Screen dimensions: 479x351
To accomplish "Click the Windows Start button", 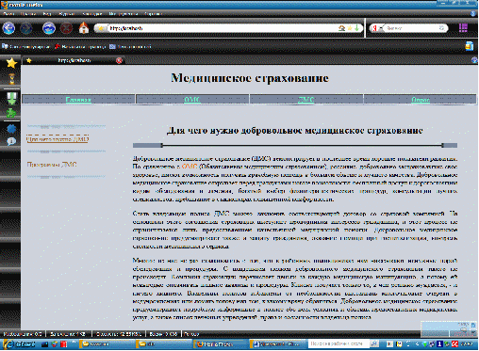I will click(x=21, y=344).
